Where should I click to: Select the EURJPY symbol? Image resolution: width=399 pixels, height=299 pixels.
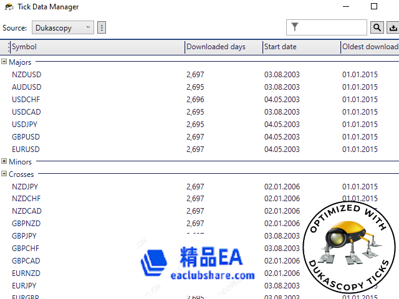(x=24, y=285)
